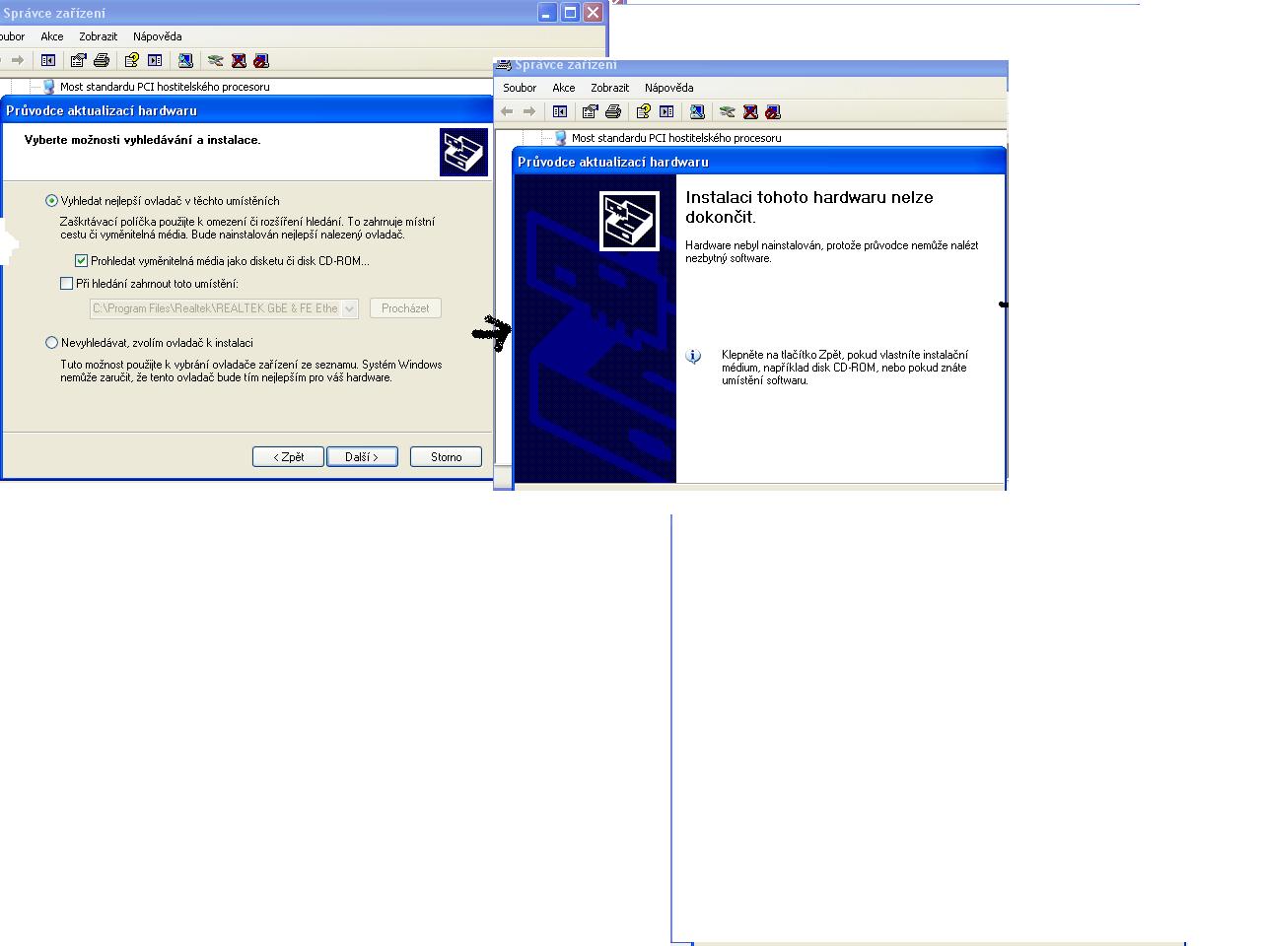Click the disabled Procházet button

pyautogui.click(x=405, y=308)
